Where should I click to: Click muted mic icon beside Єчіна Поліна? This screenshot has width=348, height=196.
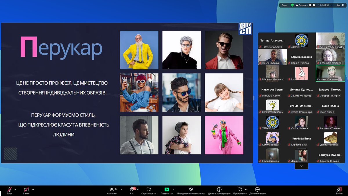[318, 112]
